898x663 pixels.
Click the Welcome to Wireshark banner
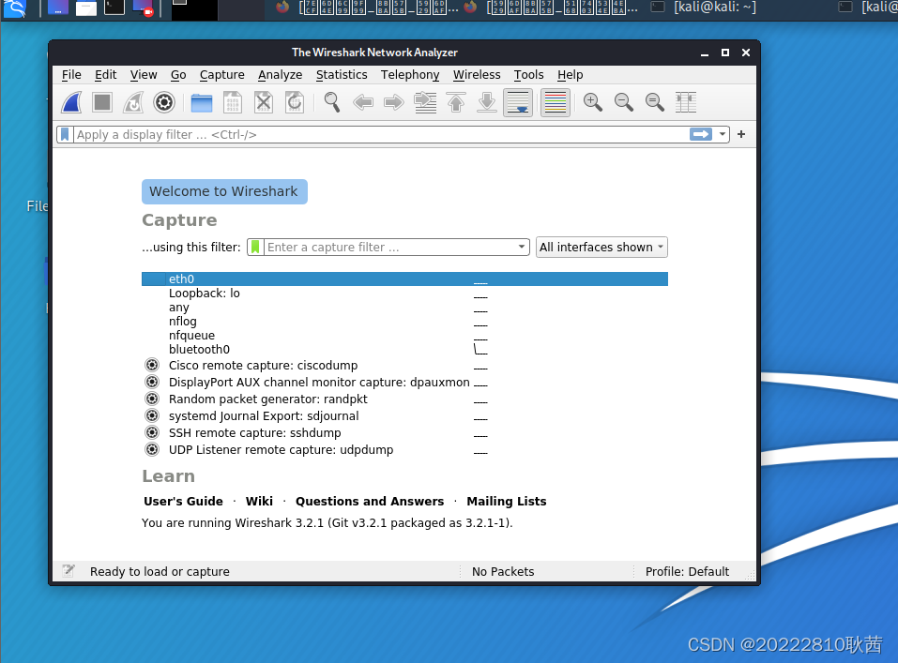[224, 191]
